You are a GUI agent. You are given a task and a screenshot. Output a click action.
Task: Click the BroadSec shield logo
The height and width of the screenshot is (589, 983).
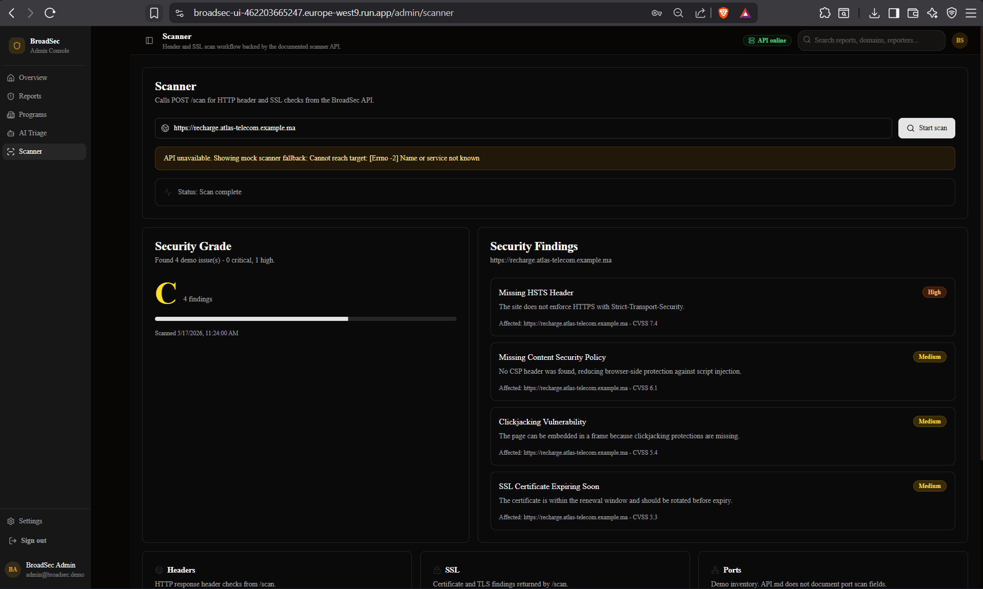click(x=17, y=46)
